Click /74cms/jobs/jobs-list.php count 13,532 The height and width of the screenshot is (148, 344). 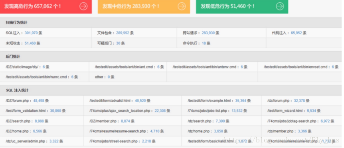click(237, 111)
